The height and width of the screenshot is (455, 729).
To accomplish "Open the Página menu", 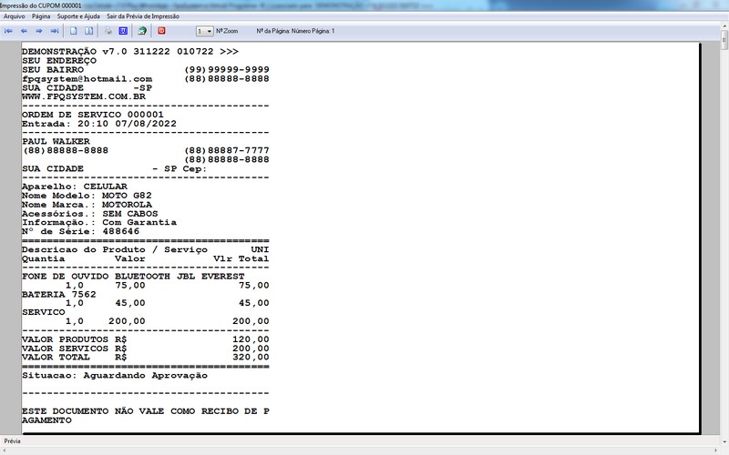I will (41, 16).
